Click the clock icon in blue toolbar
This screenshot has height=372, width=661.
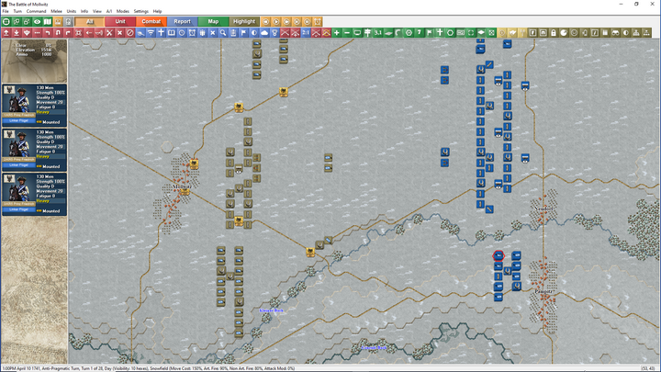(182, 32)
